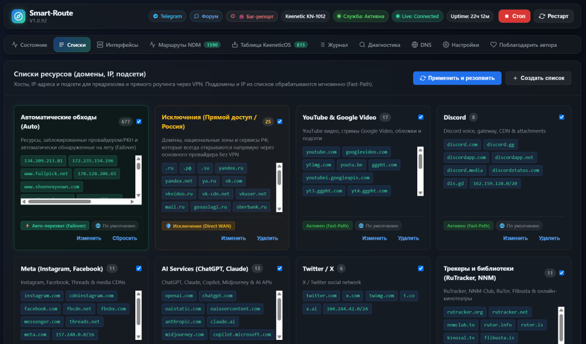The height and width of the screenshot is (344, 586).
Task: Click the bug report gear icon
Action: click(233, 16)
